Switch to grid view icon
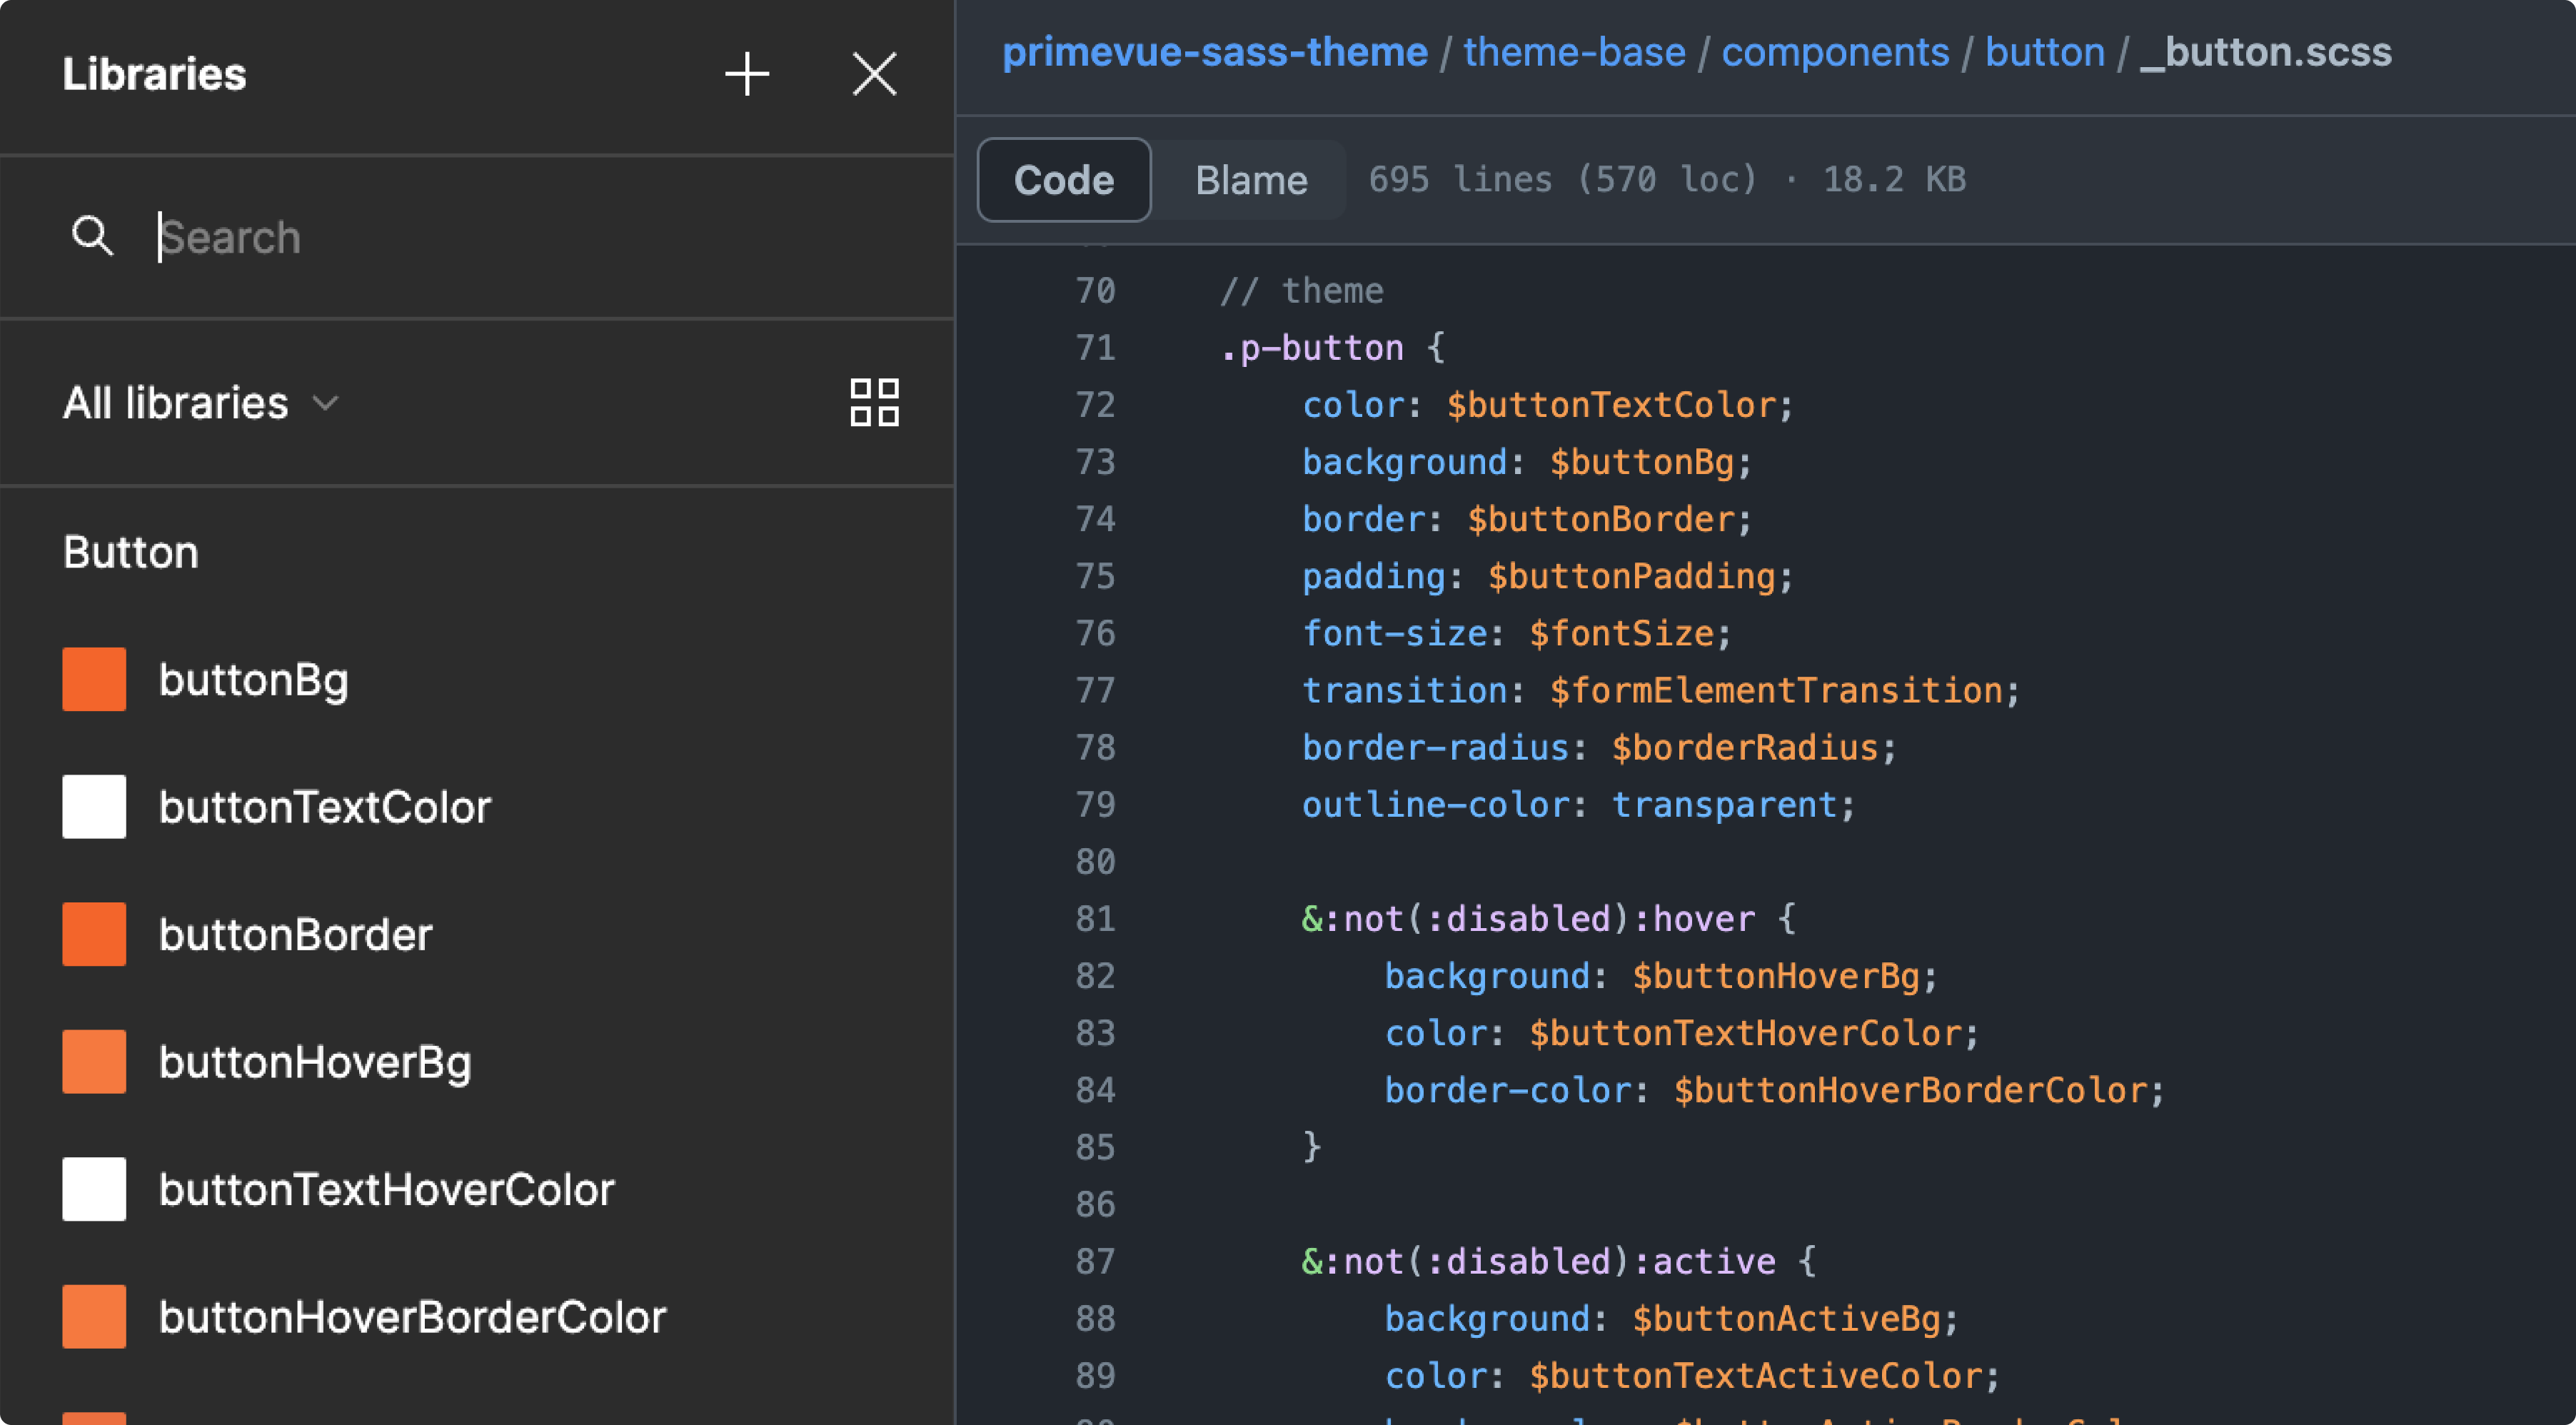This screenshot has width=2576, height=1425. coord(874,402)
